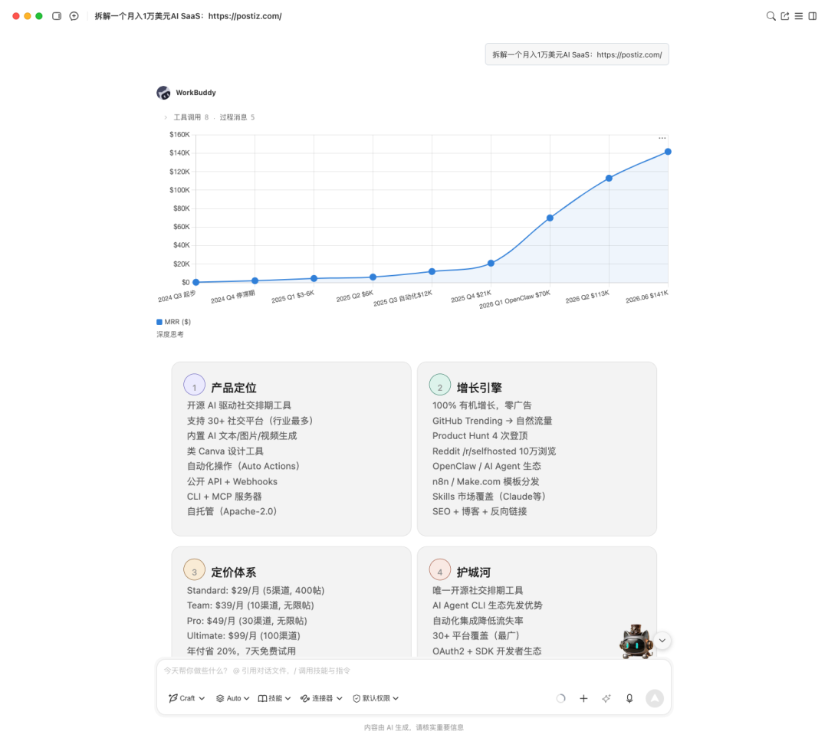Click '公开 API + Webhooks' line
828x738 pixels.
(x=232, y=481)
